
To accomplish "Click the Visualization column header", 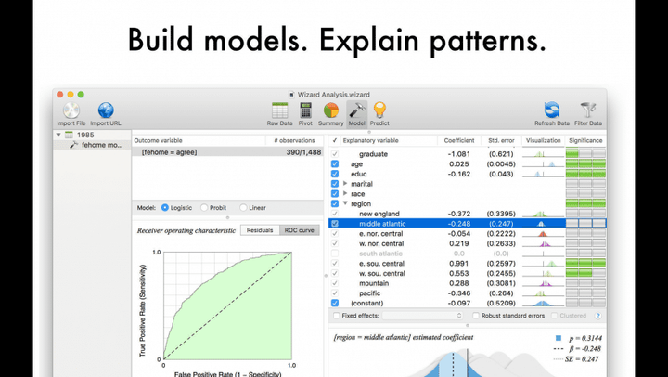I will [x=543, y=140].
